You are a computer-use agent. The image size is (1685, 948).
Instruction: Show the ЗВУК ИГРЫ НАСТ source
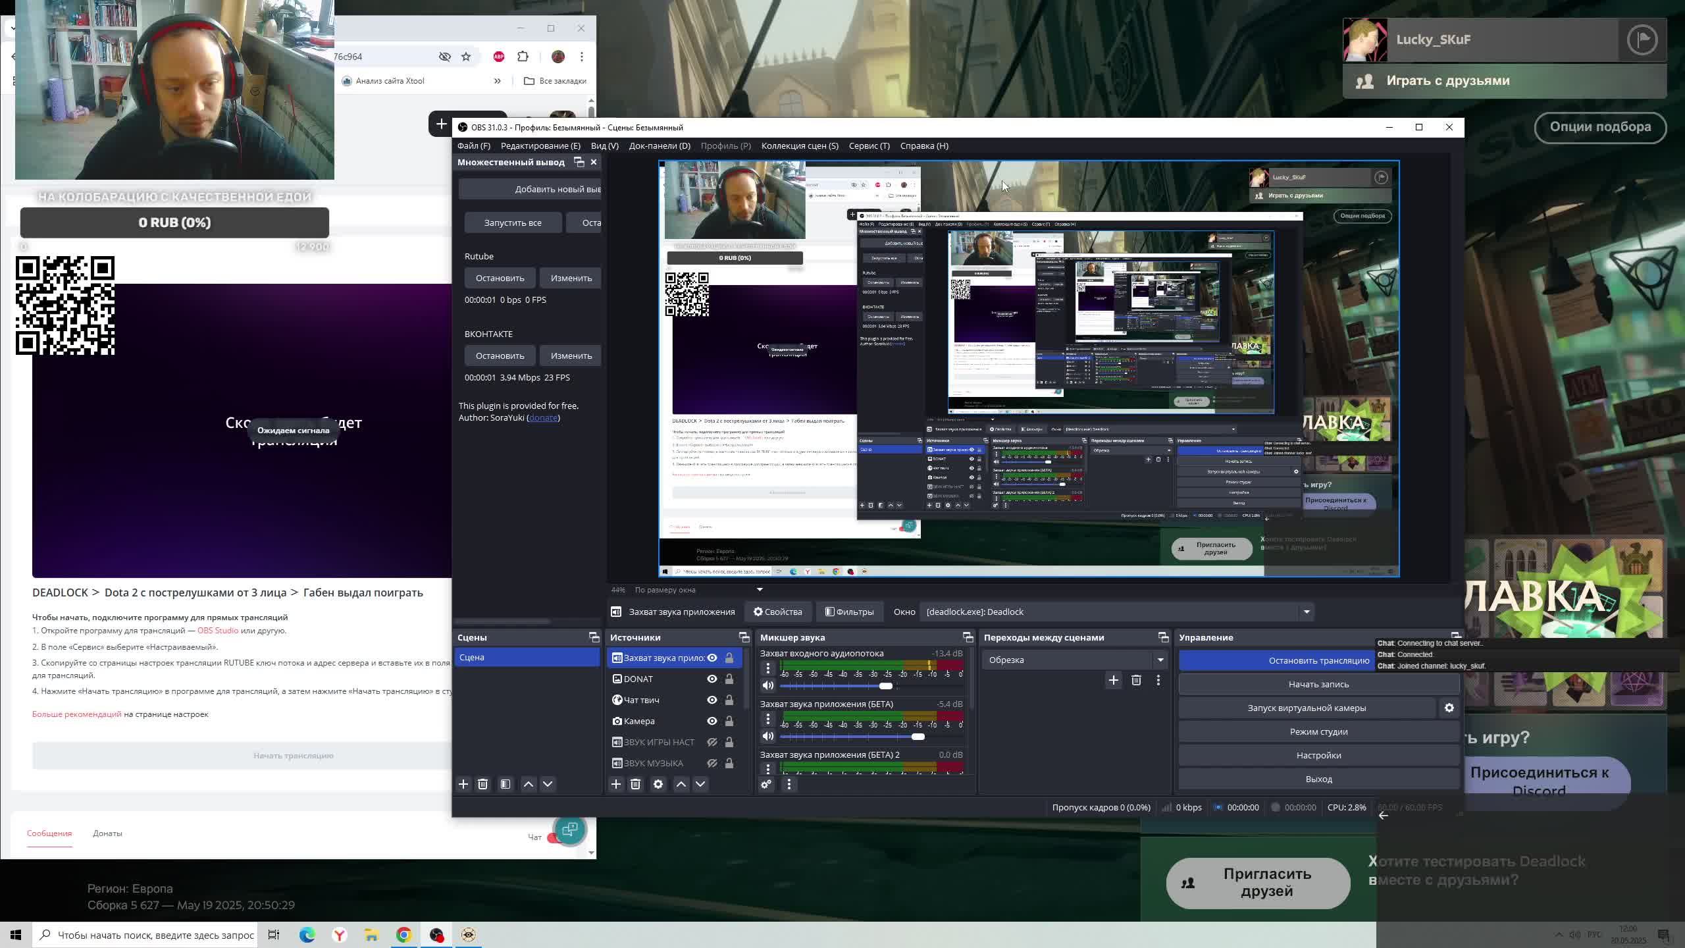click(712, 742)
